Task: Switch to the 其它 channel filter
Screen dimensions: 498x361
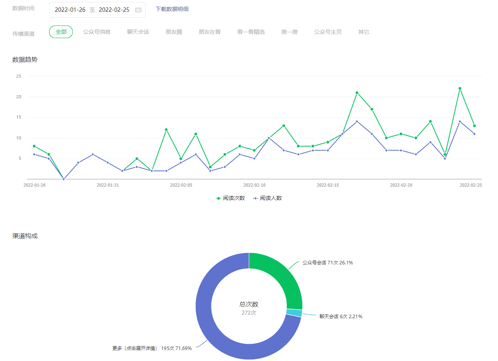Action: (364, 32)
